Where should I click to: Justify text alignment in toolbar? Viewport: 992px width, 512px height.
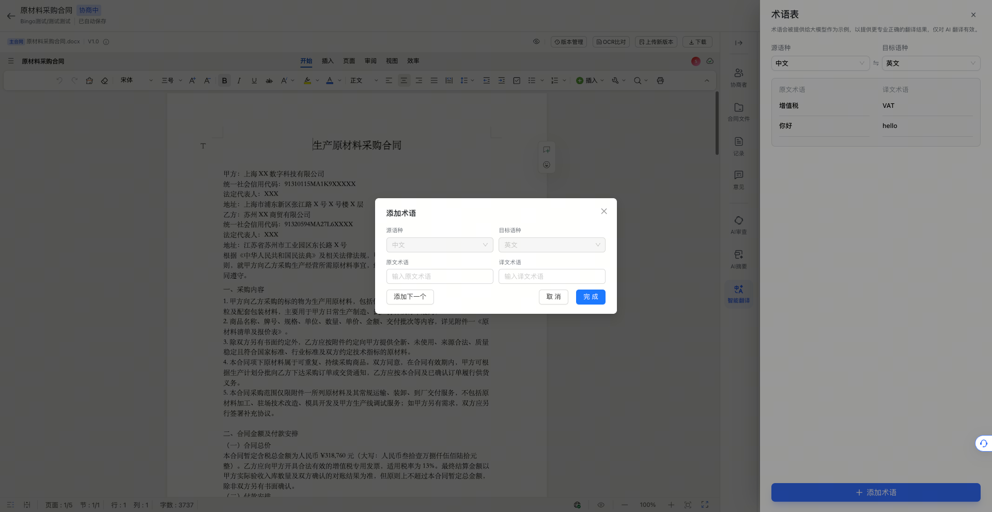[x=434, y=81]
